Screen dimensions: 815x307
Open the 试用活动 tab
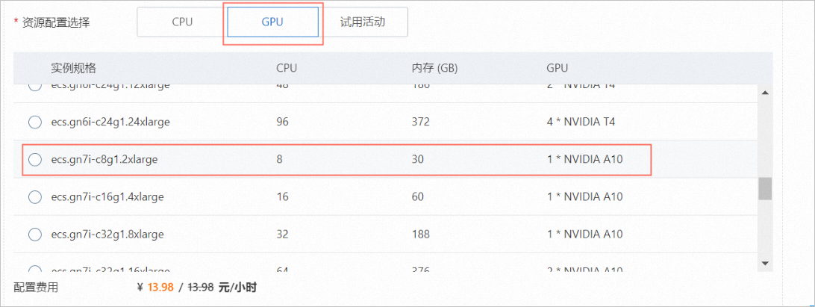tap(363, 22)
